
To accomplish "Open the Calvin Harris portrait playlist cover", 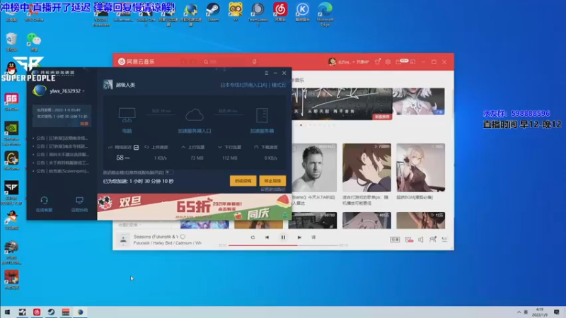I will coord(313,167).
